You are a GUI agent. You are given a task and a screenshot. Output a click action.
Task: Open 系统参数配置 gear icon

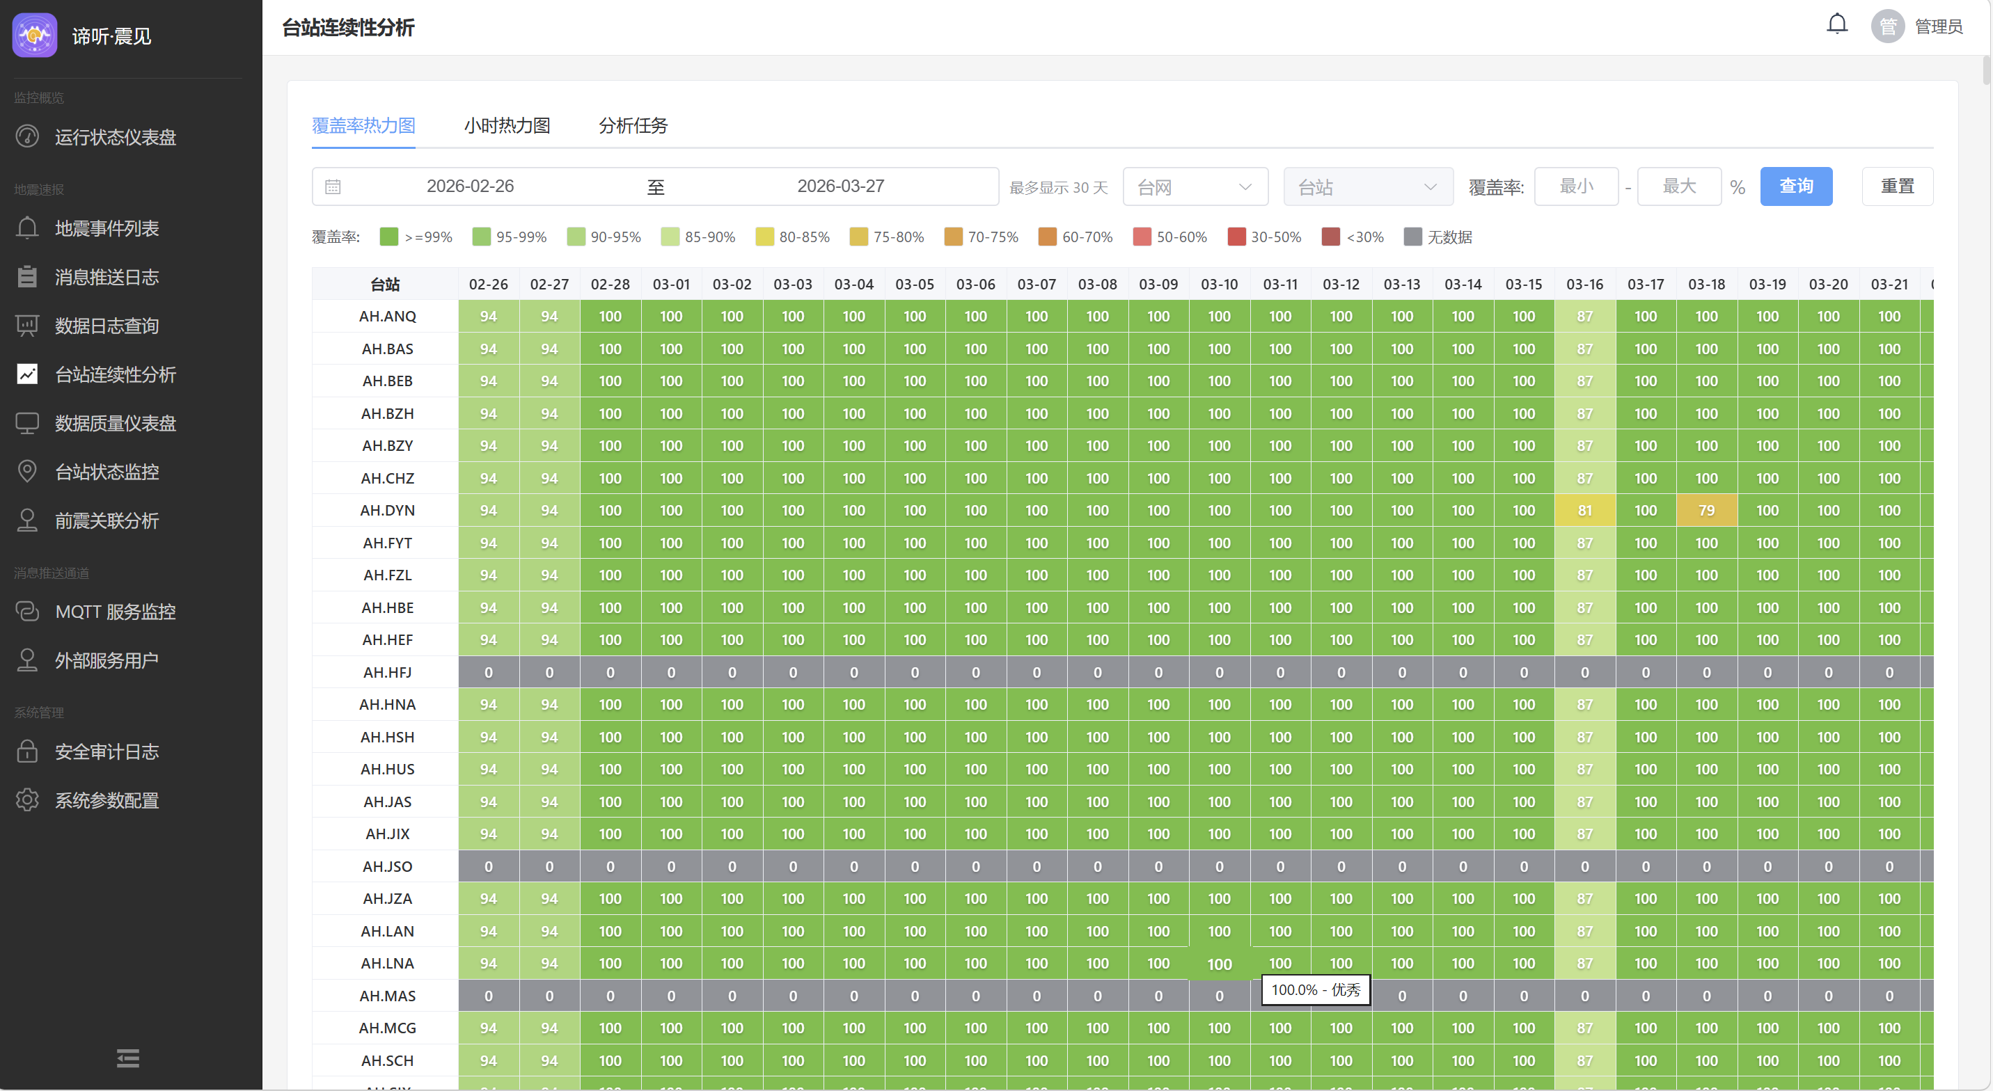(27, 800)
